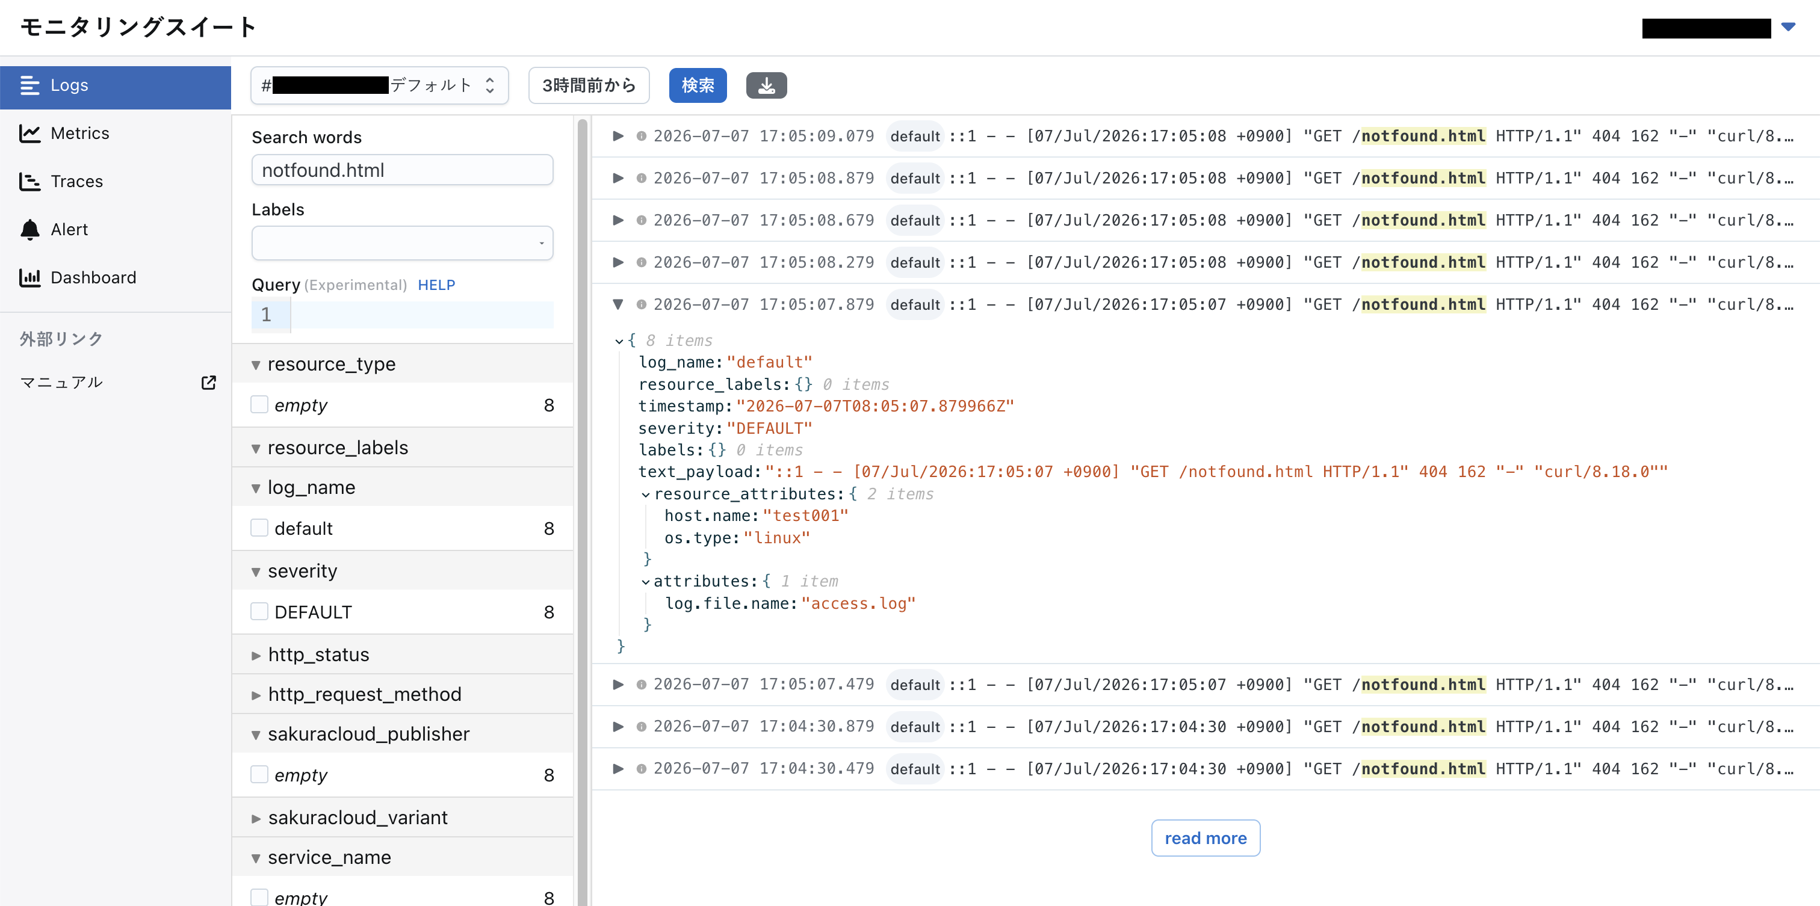Screen dimensions: 1820x906
Task: Click the 検索 search button
Action: pos(698,85)
